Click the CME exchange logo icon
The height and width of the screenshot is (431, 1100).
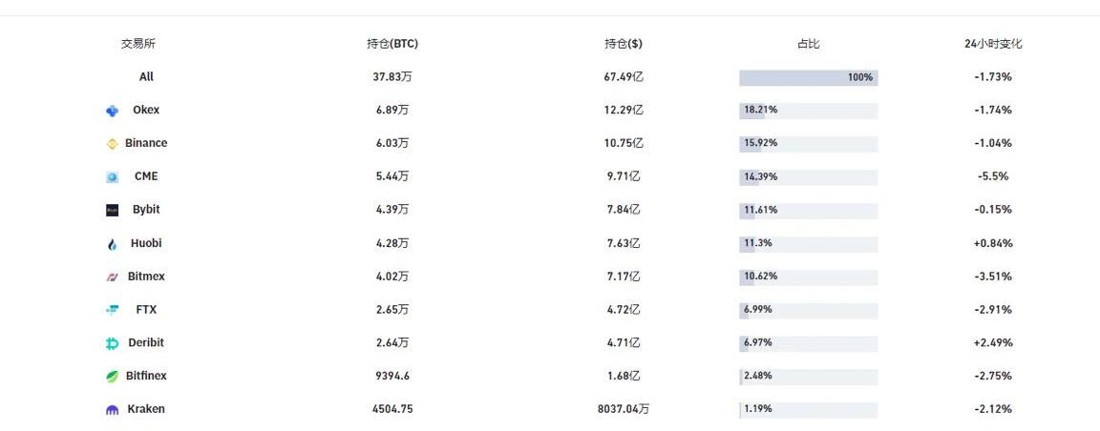click(112, 177)
